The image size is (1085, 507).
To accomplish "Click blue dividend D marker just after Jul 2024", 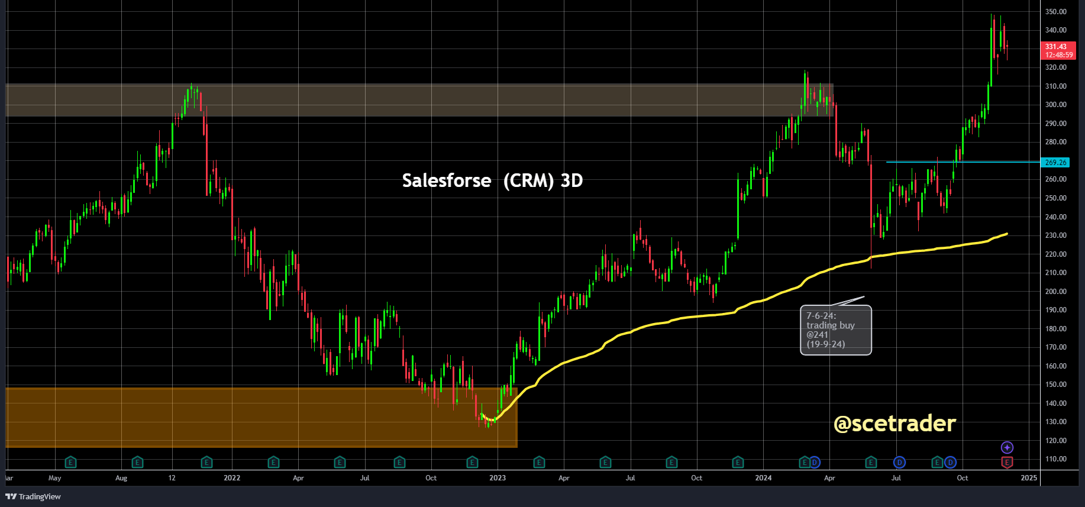I will click(x=899, y=462).
